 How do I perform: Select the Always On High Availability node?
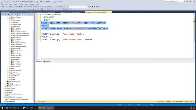[15, 94]
